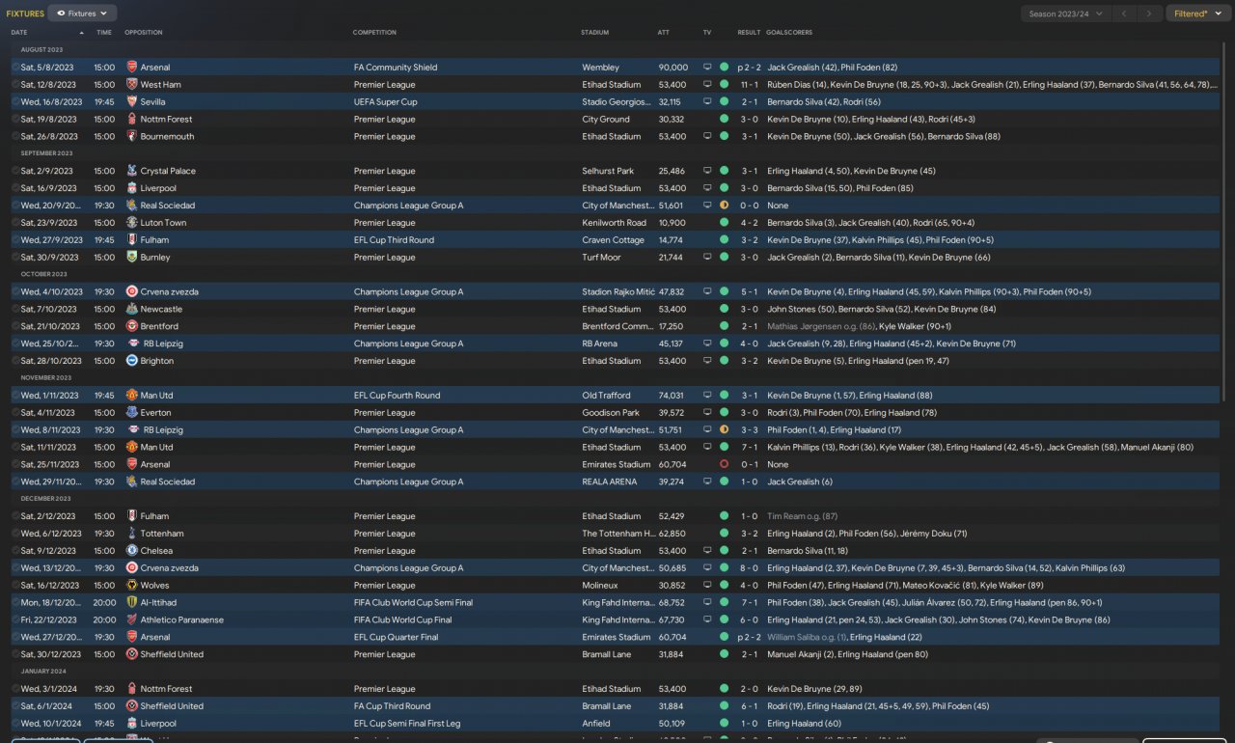The width and height of the screenshot is (1235, 743).
Task: Click the TV icon on the 5/8/2023 Arsenal row
Action: 707,68
